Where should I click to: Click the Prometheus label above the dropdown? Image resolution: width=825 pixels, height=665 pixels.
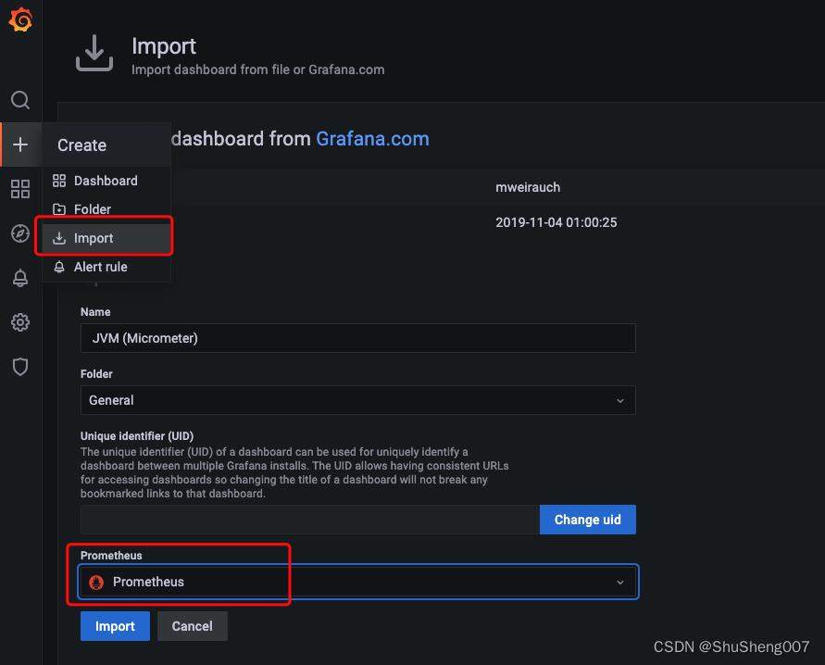pos(111,556)
